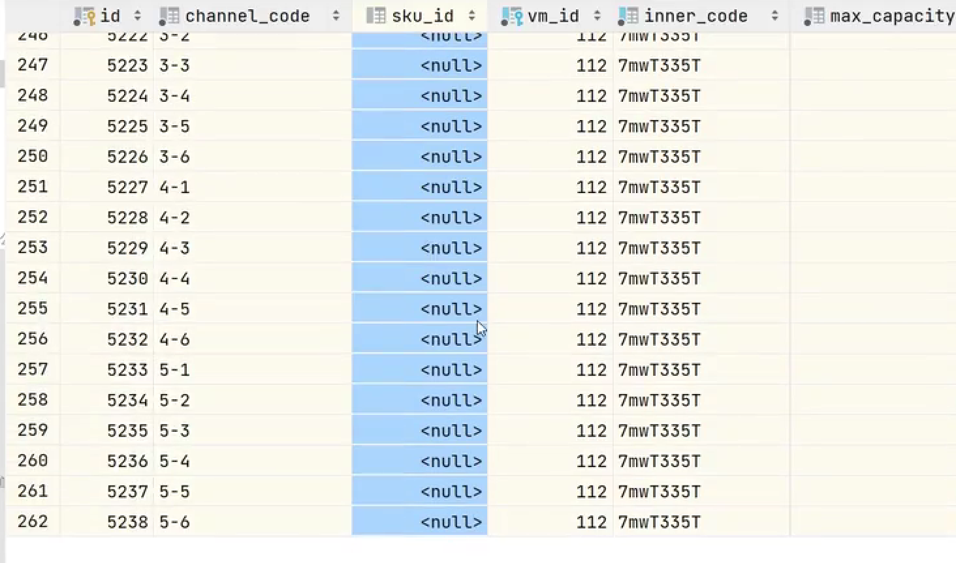Image resolution: width=956 pixels, height=563 pixels.
Task: Click channel_code cell 4-2
Action: coord(253,217)
